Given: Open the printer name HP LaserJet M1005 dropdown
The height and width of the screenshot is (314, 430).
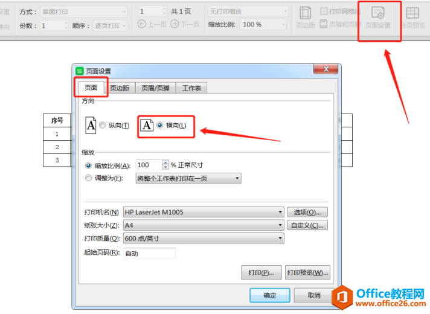Looking at the screenshot, I should 204,212.
